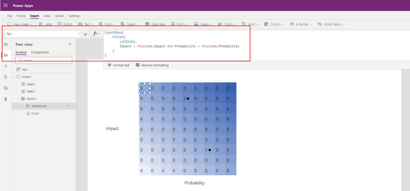Open the more options ellipsis for lblRiskCount
The width and height of the screenshot is (410, 191).
click(x=68, y=106)
